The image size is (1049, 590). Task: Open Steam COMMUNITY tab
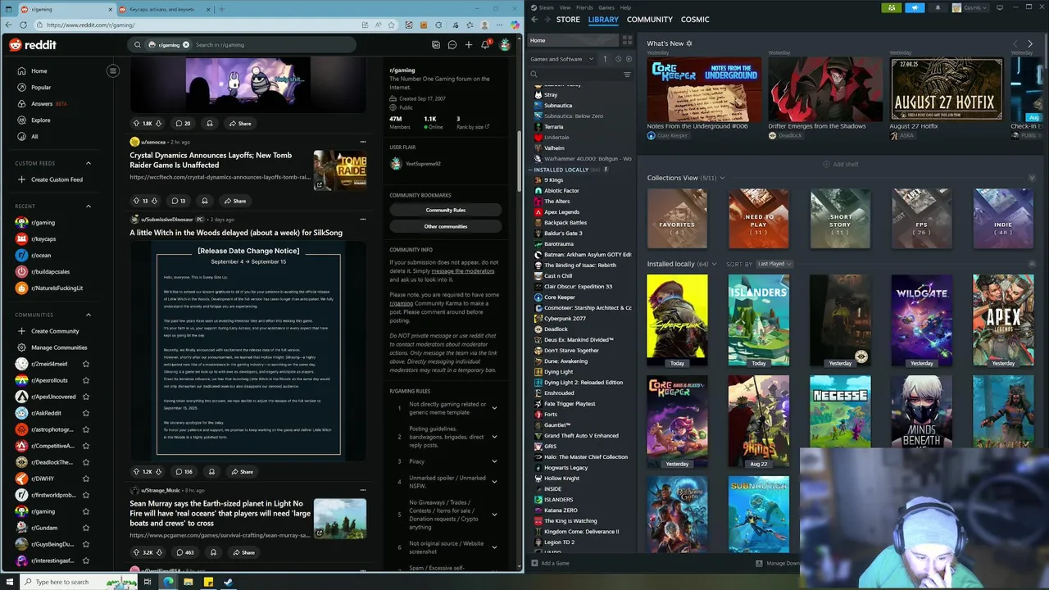click(650, 19)
